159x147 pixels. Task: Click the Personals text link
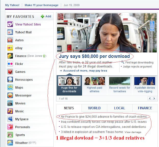pyautogui.click(x=23, y=127)
